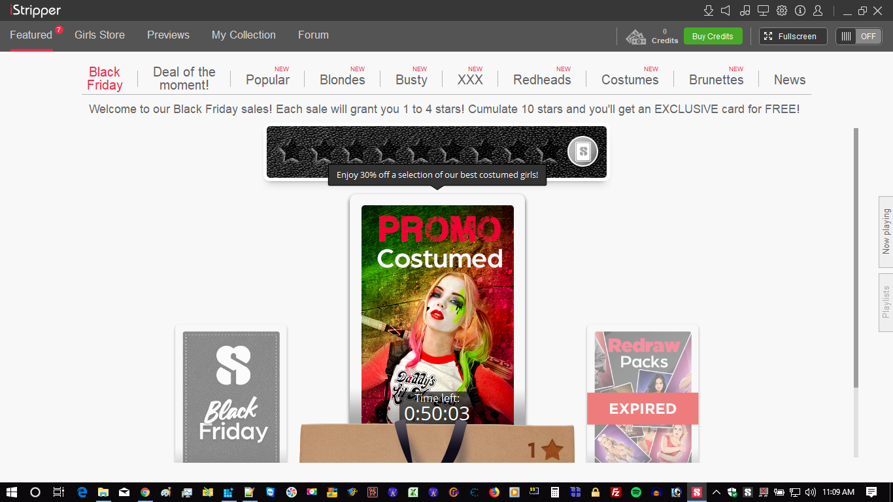Select Deal of the moment category
Viewport: 893px width, 502px height.
[184, 78]
